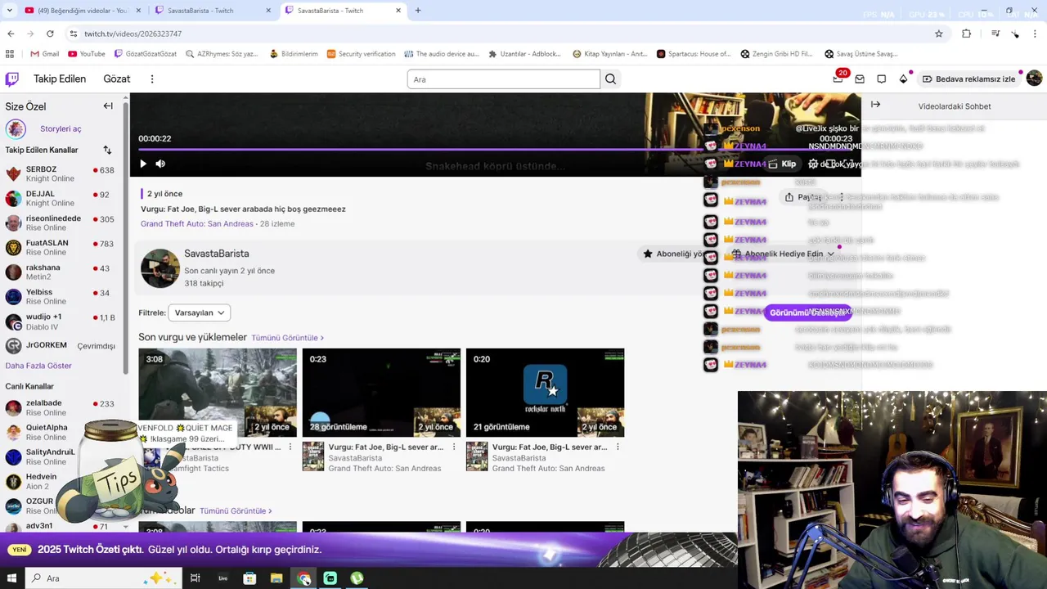The width and height of the screenshot is (1047, 589).
Task: Open the YouTube bookmark
Action: coord(87,54)
